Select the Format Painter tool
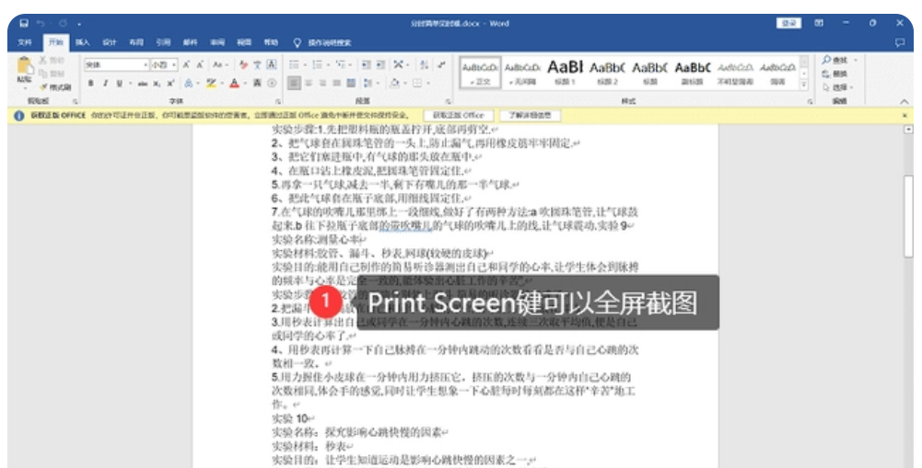Screen dimensions: 922x468 (x=58, y=86)
